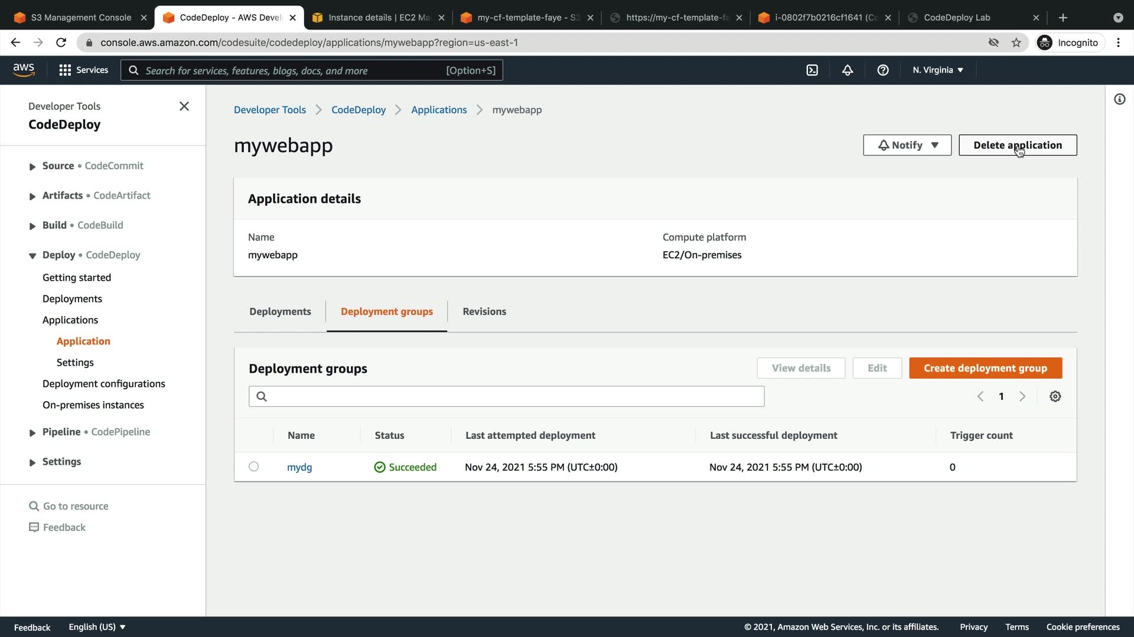Open table preferences gear icon
Screen dimensions: 1134x637
pyautogui.click(x=1055, y=396)
